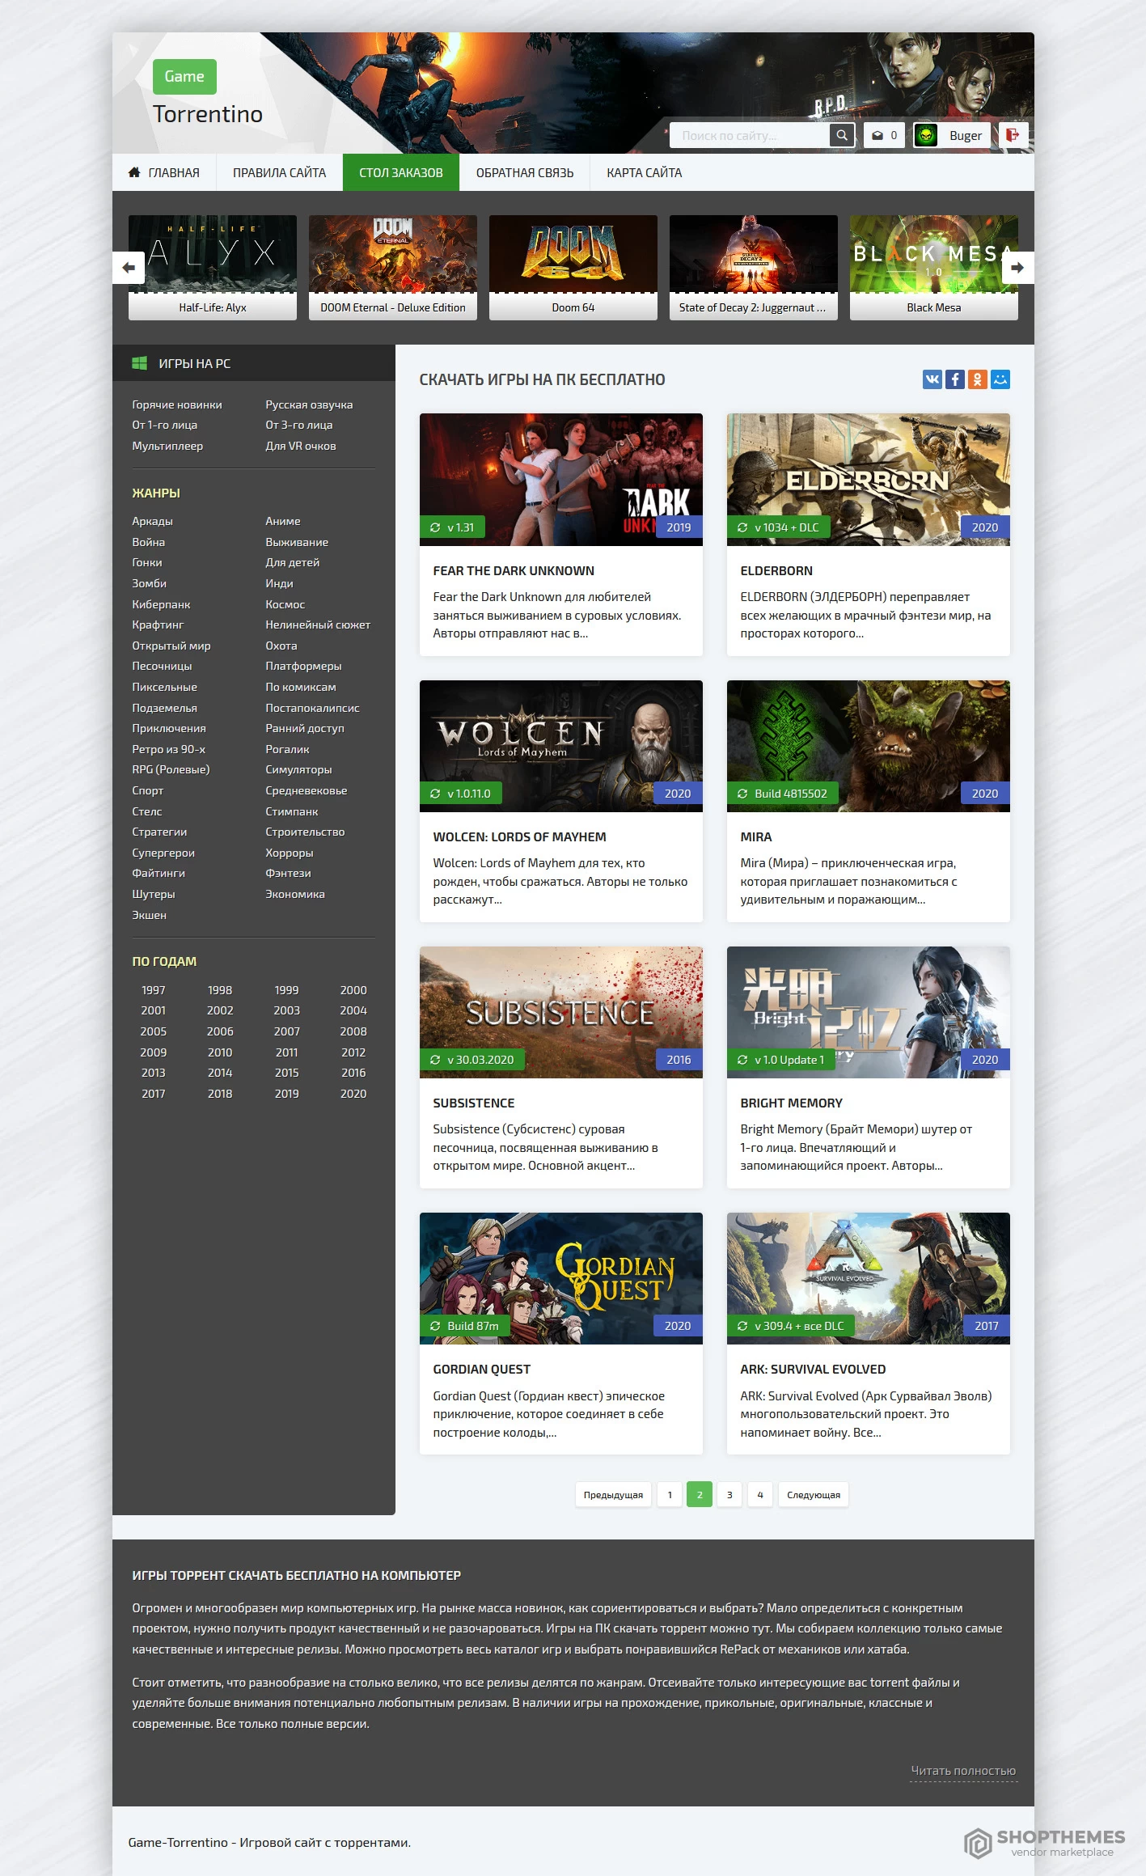
Task: Open the messages envelope icon
Action: coord(877,135)
